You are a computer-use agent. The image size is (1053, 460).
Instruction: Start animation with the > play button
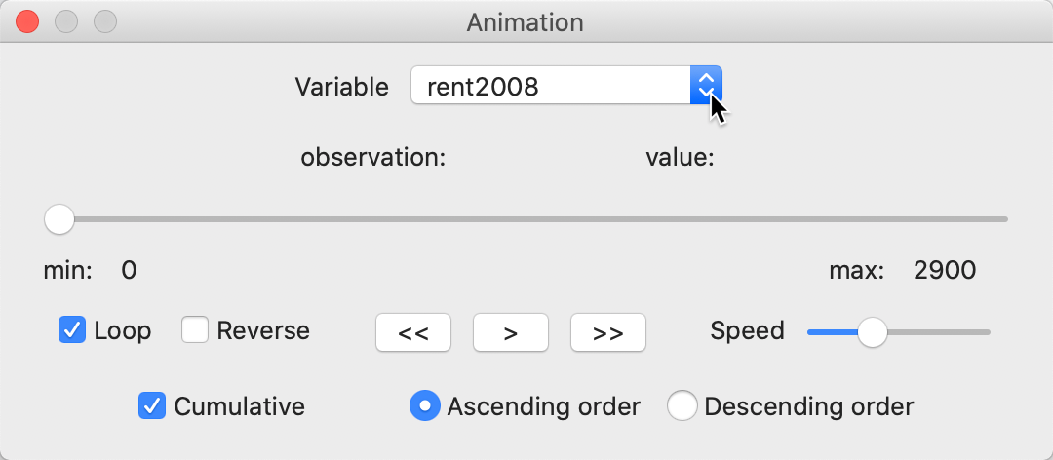510,332
